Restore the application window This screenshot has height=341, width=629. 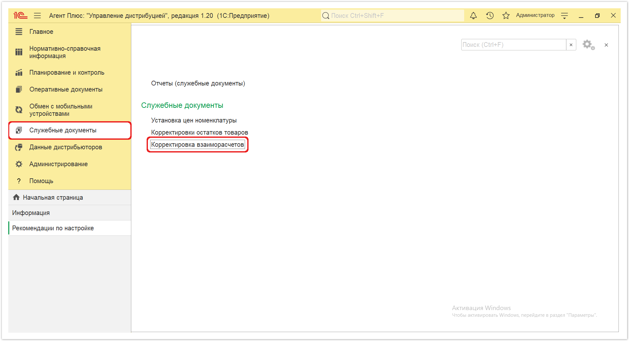597,15
